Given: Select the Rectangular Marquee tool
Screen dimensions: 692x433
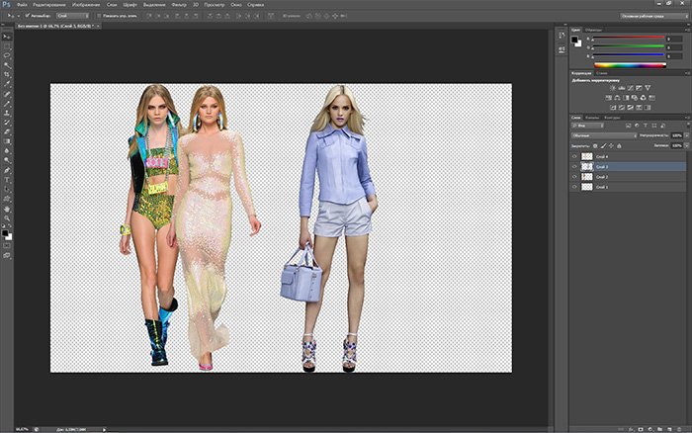Looking at the screenshot, I should coord(7,46).
